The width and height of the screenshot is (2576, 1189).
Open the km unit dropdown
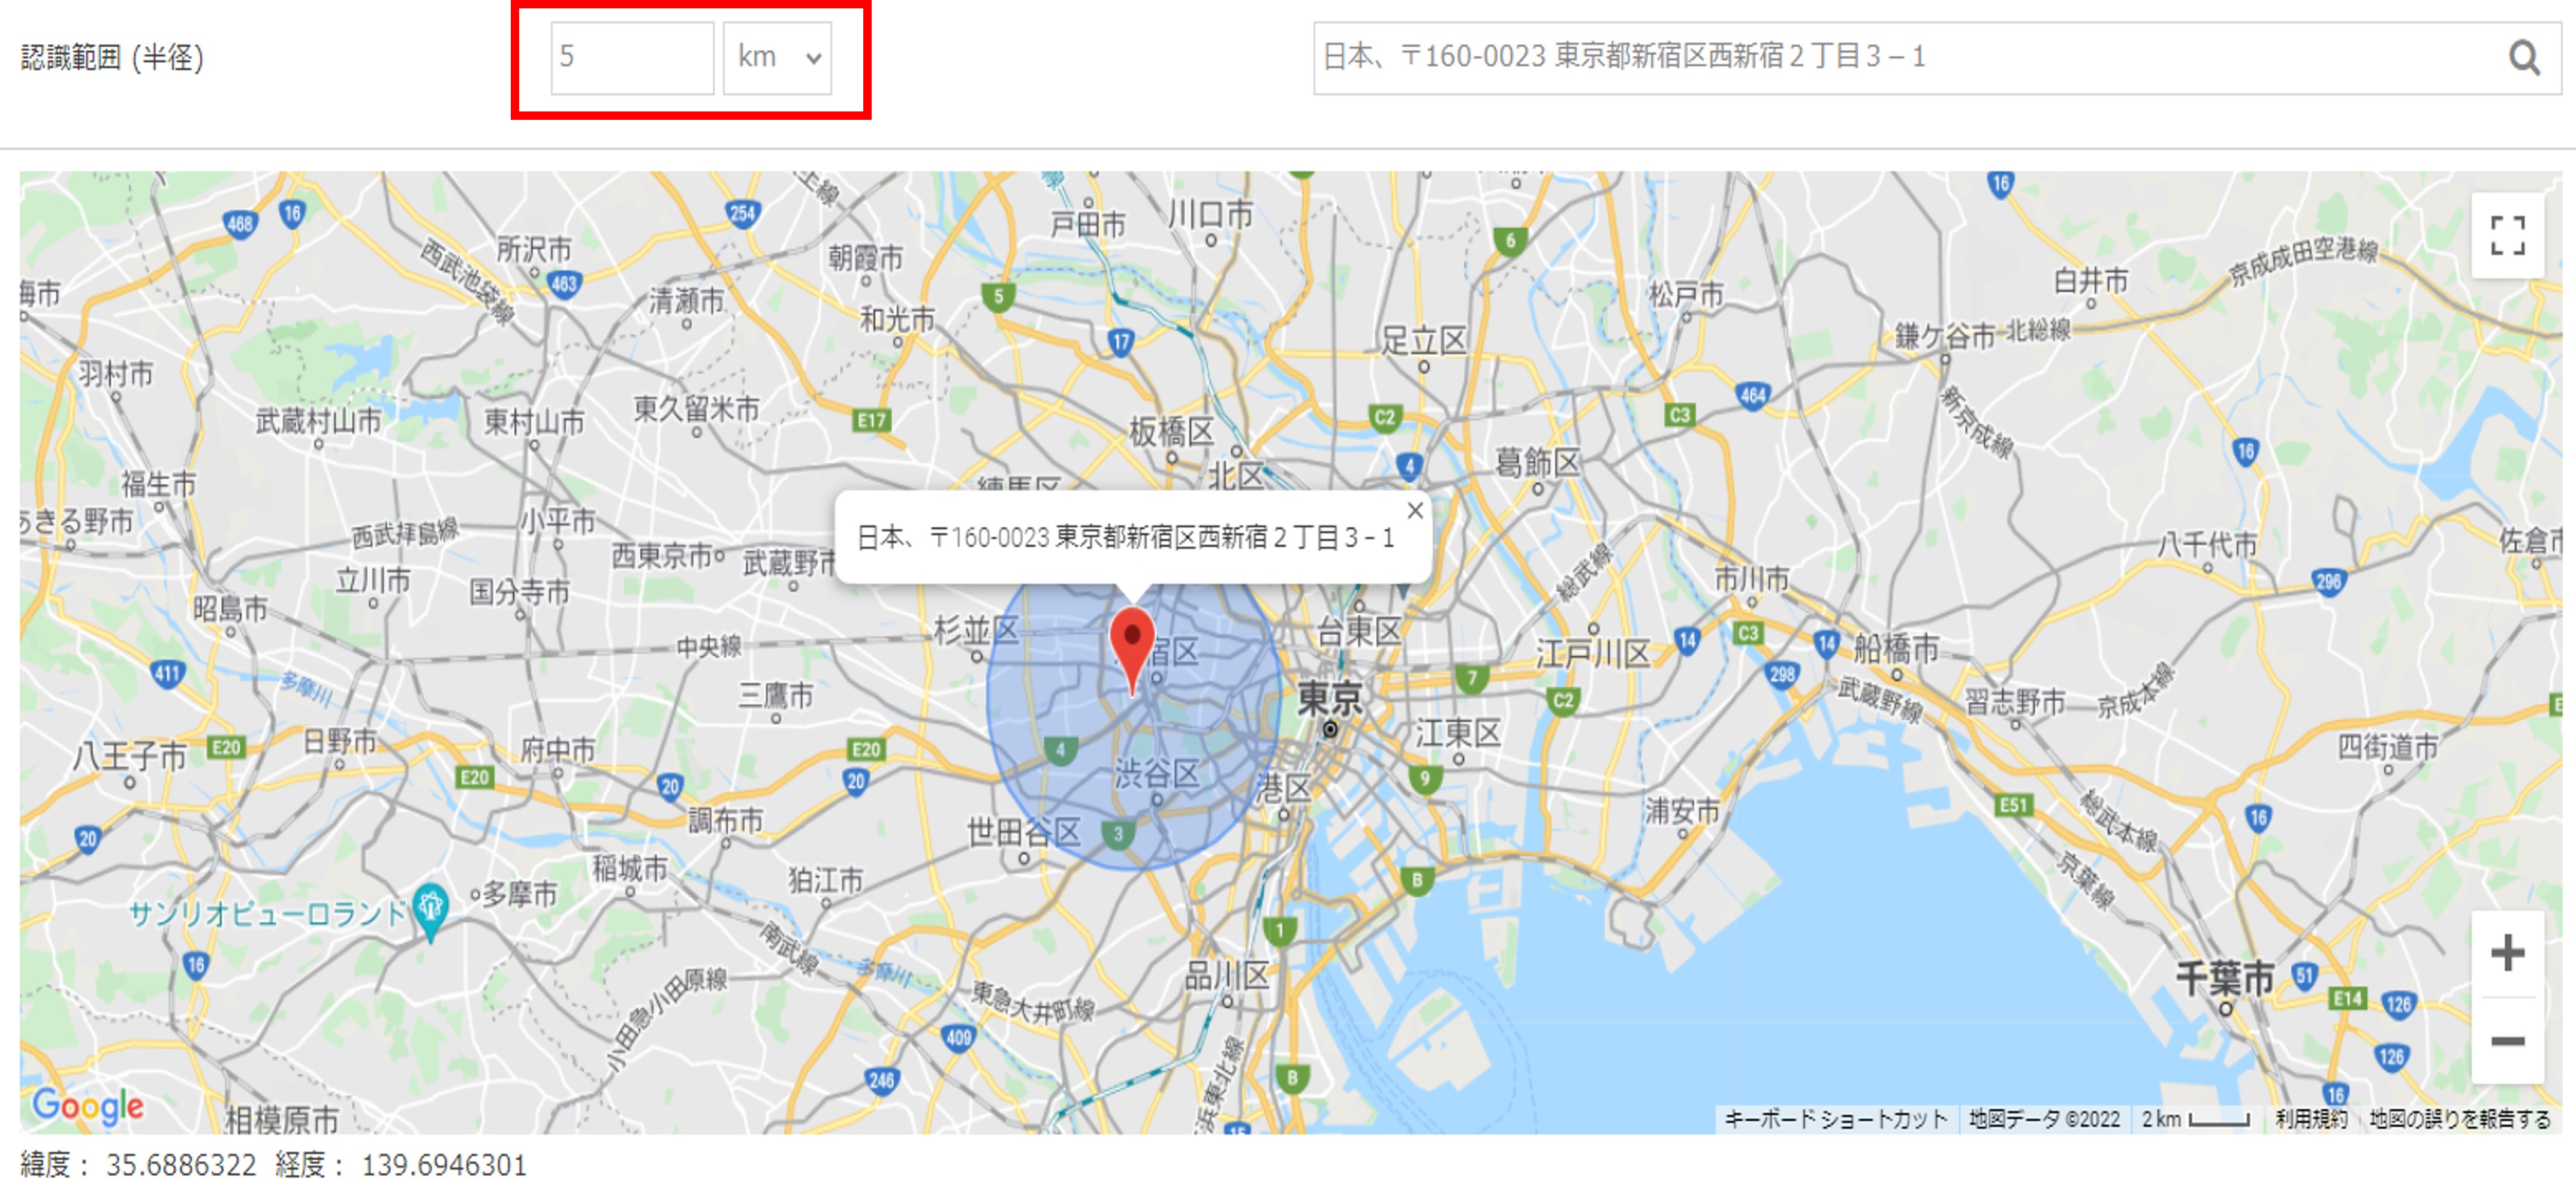click(x=777, y=58)
